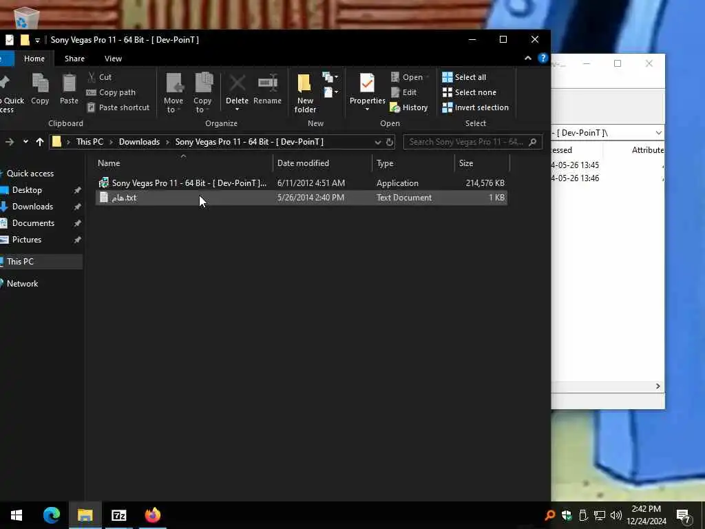Open Documents in the navigation pane
The image size is (705, 529).
click(x=33, y=224)
